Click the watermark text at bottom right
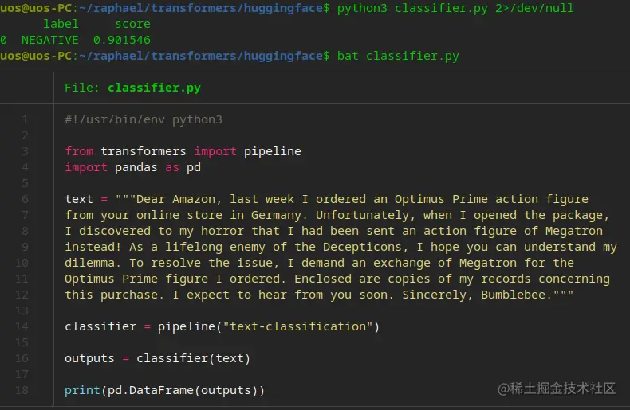The height and width of the screenshot is (410, 630). (x=557, y=389)
